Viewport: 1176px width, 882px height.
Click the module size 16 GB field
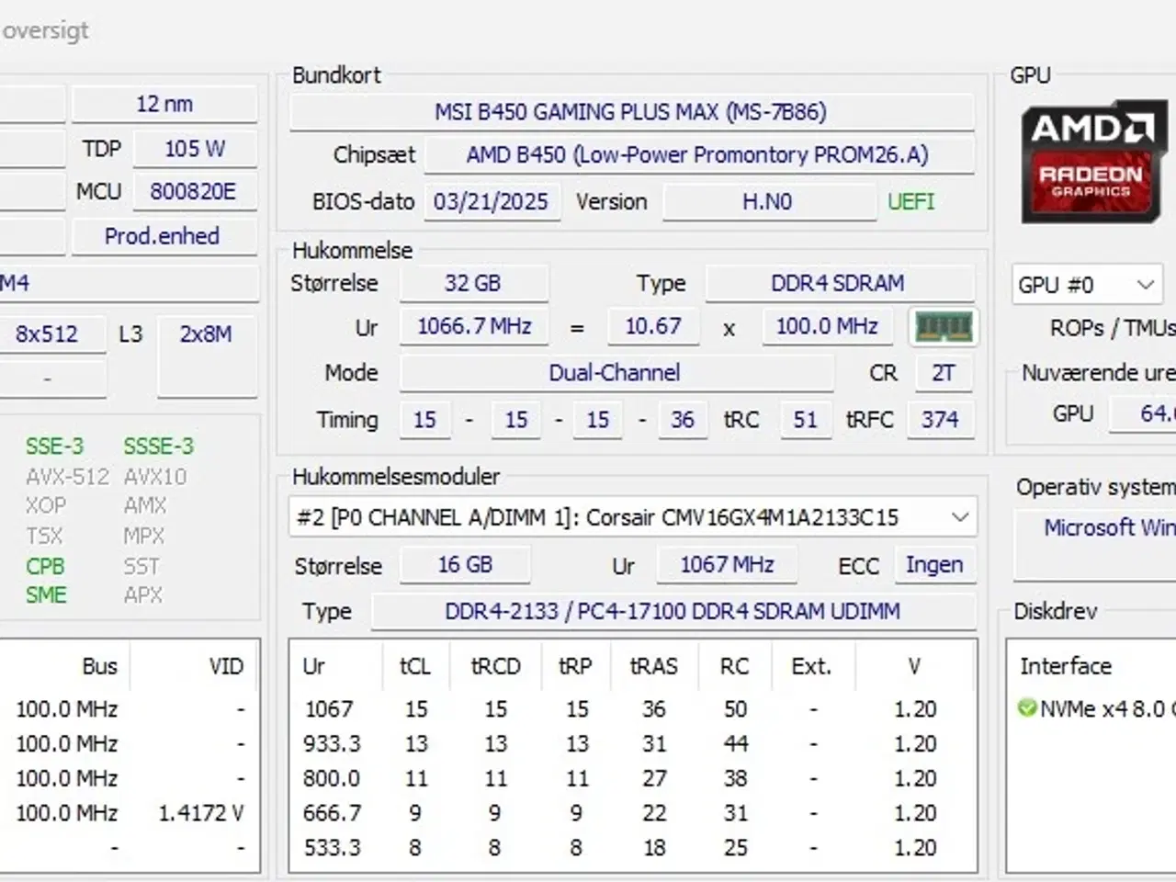[465, 564]
